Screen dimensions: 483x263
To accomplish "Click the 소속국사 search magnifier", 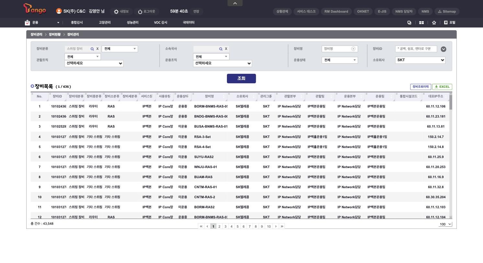I will (x=221, y=49).
